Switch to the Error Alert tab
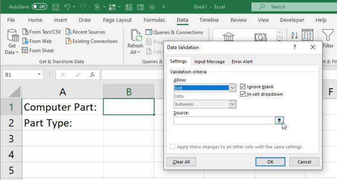The image size is (337, 180). [x=242, y=61]
